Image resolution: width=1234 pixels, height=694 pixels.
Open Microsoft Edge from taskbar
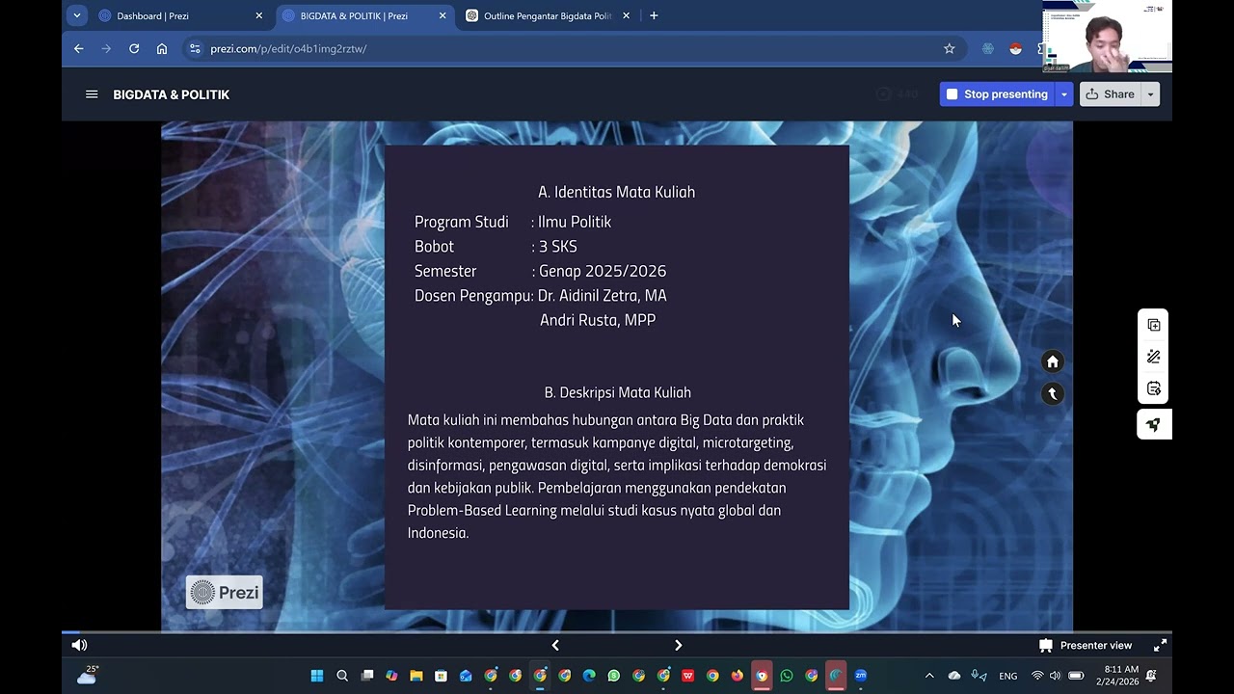[x=589, y=676]
